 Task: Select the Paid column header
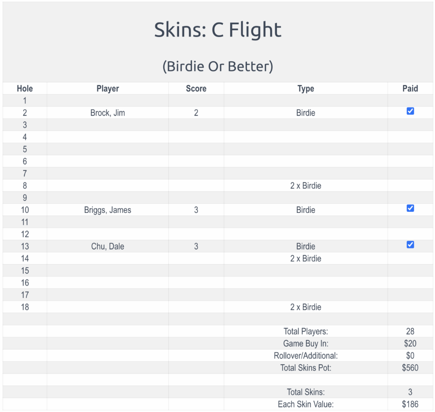point(410,89)
